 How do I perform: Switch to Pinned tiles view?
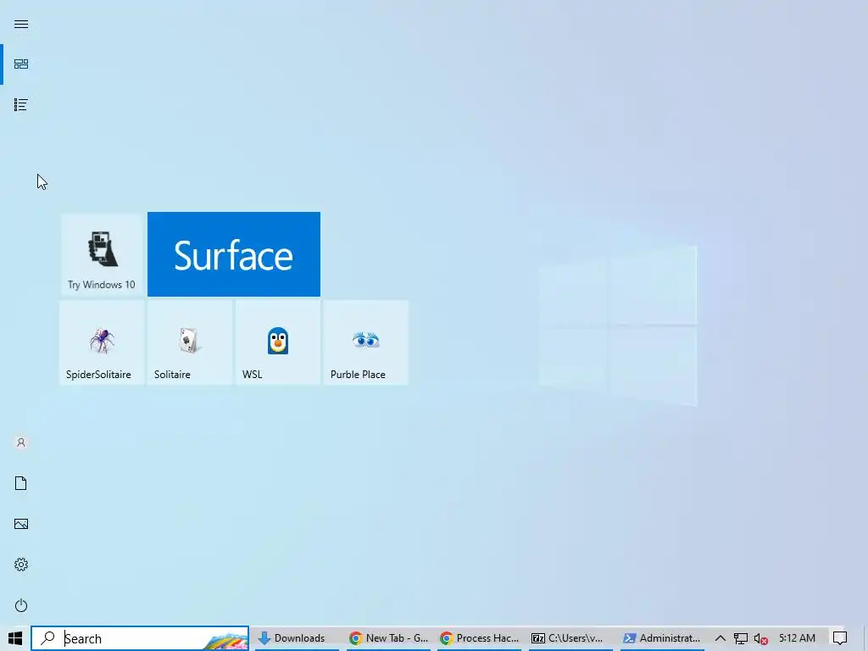pos(21,64)
